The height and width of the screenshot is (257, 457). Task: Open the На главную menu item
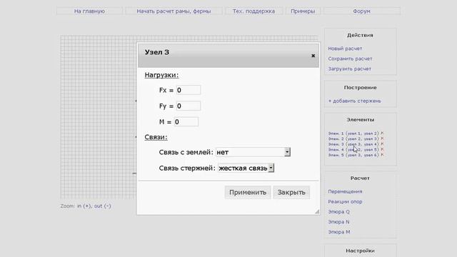89,11
